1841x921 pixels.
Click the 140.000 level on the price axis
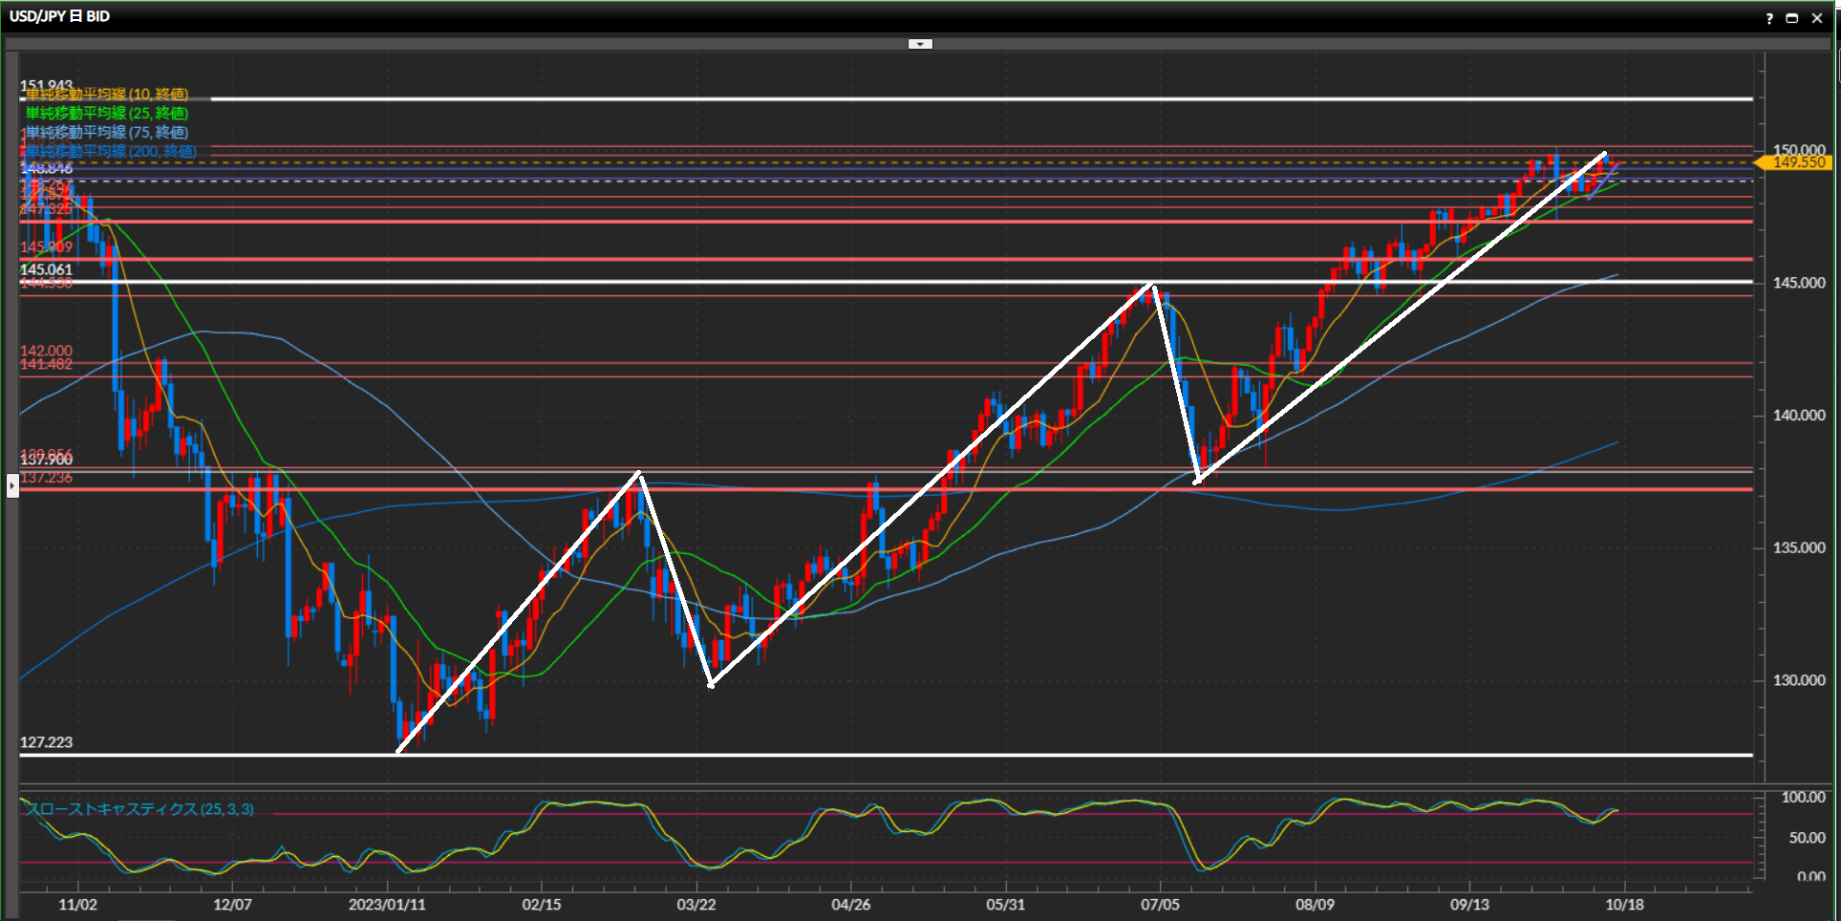point(1799,416)
